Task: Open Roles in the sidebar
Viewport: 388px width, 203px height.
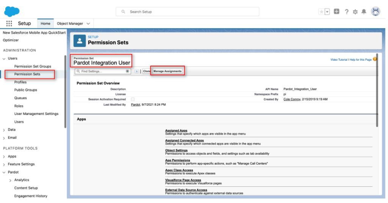Action: (19, 106)
